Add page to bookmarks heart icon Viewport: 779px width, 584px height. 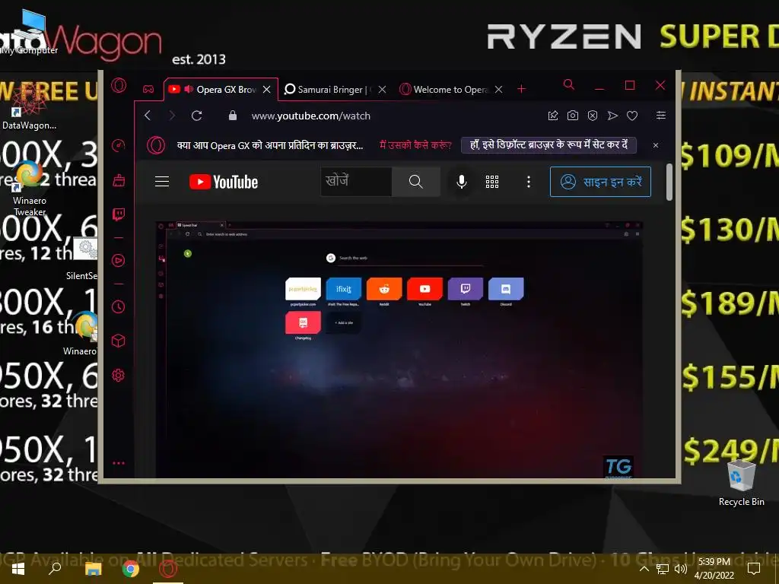[x=632, y=116]
